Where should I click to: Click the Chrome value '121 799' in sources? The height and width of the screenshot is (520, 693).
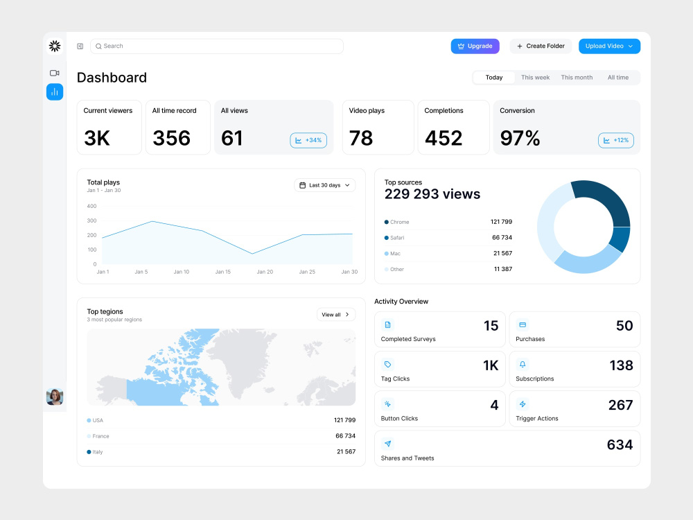pos(501,222)
